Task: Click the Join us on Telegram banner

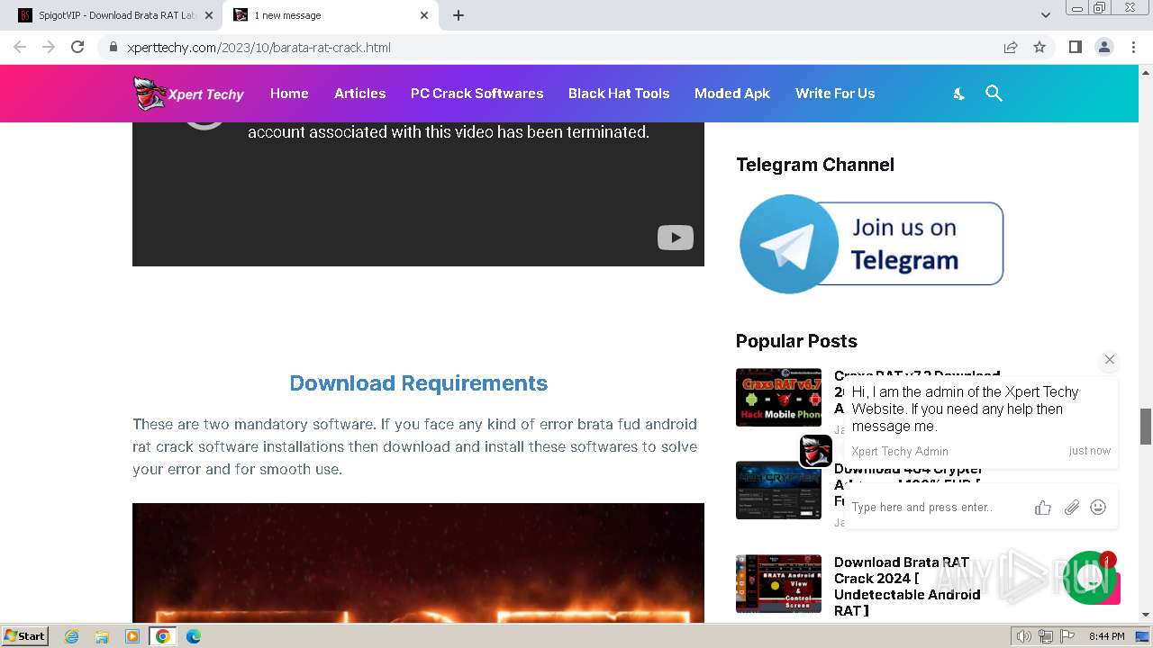Action: (871, 244)
